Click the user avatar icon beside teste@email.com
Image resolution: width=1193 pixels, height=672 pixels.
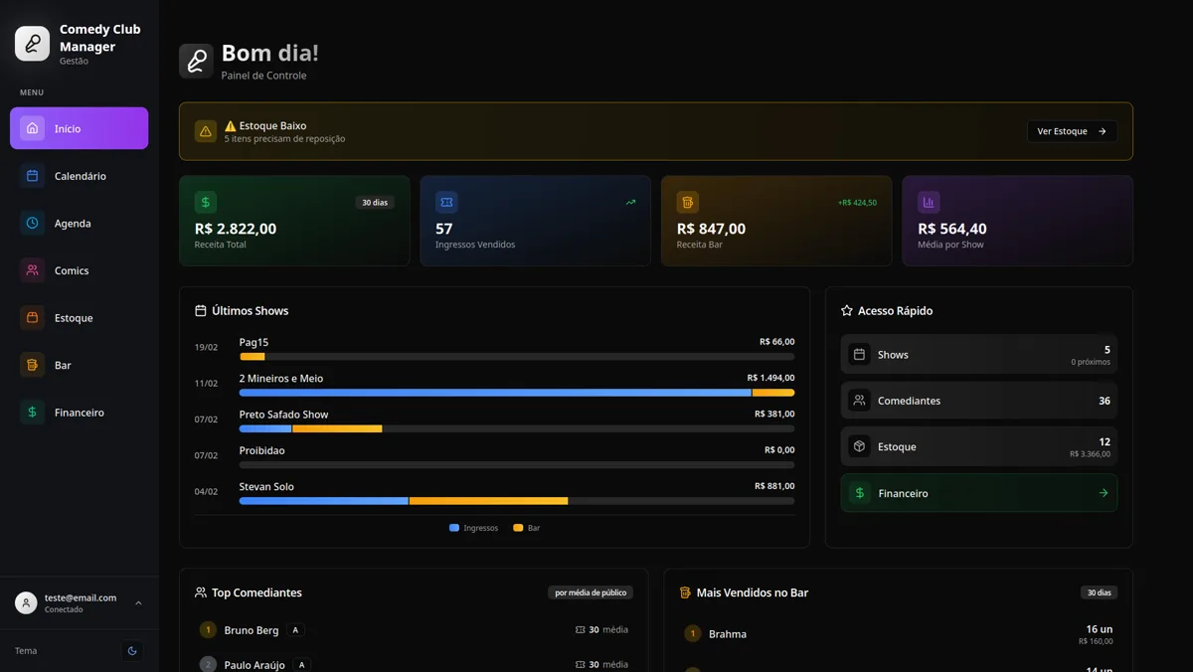coord(26,602)
